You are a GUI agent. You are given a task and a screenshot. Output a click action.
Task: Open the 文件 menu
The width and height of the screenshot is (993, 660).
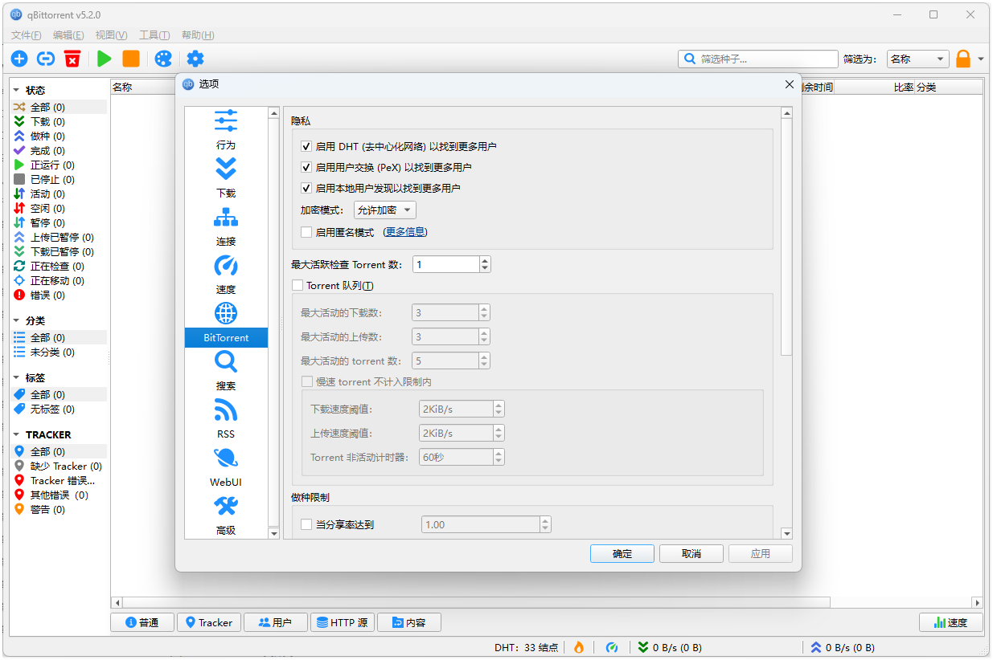[27, 35]
